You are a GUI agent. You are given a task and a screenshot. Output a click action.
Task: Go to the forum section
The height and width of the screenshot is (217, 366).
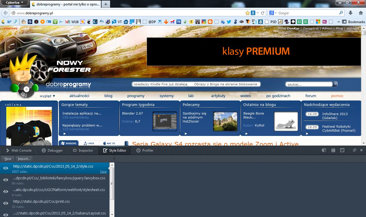[x=311, y=96]
